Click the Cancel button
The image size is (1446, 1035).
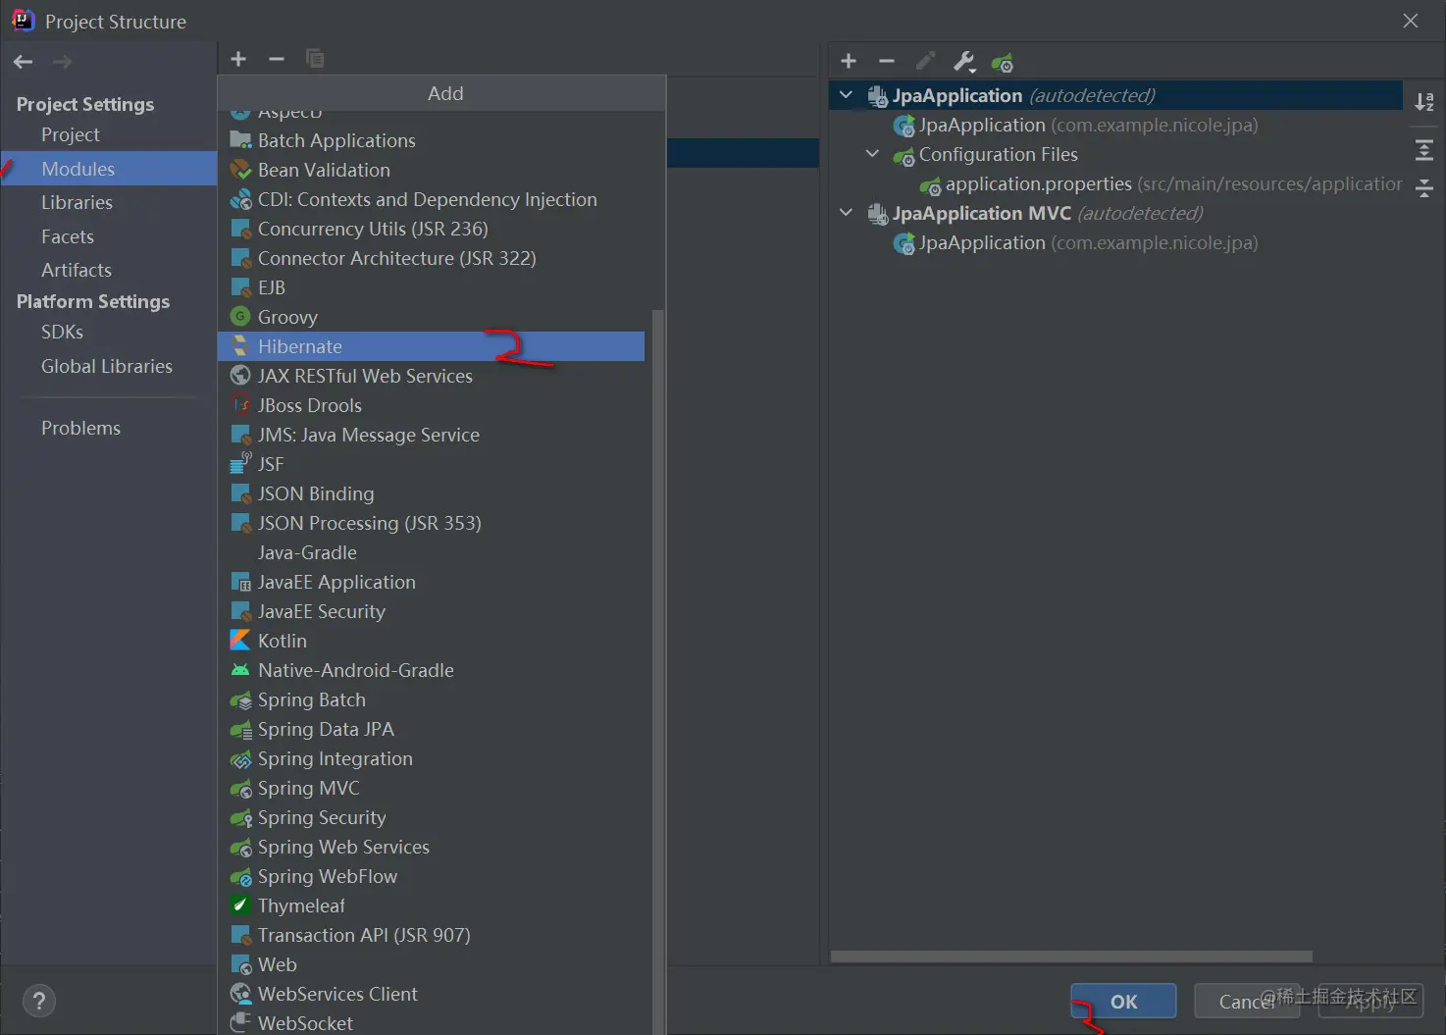(1247, 1001)
